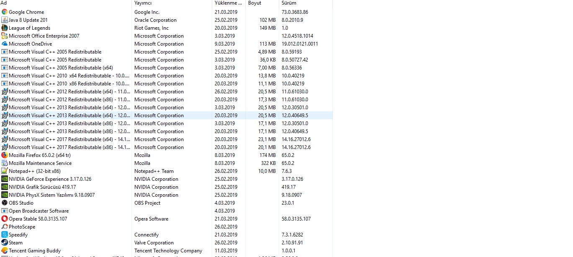Select the PhotoScape icon
This screenshot has height=257, width=573.
(x=5, y=227)
